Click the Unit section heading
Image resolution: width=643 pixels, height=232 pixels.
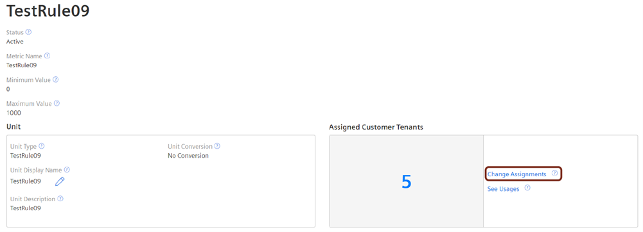13,127
